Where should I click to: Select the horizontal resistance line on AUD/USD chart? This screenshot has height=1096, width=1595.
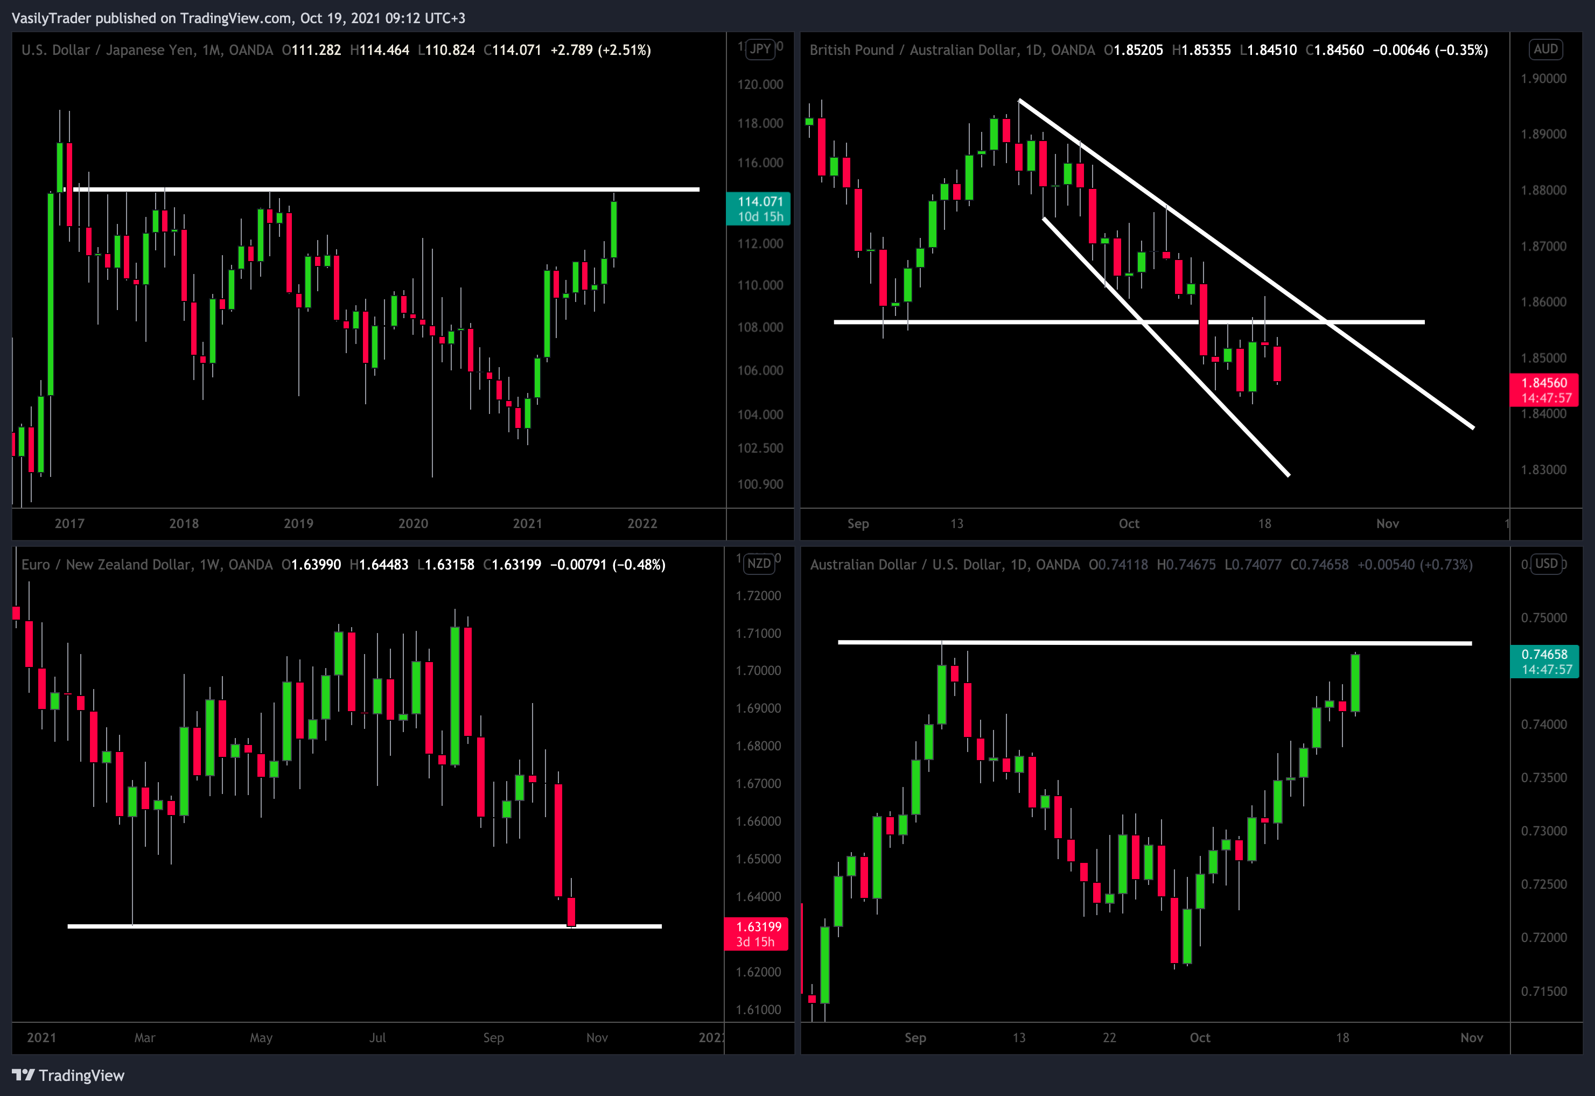tap(1155, 643)
